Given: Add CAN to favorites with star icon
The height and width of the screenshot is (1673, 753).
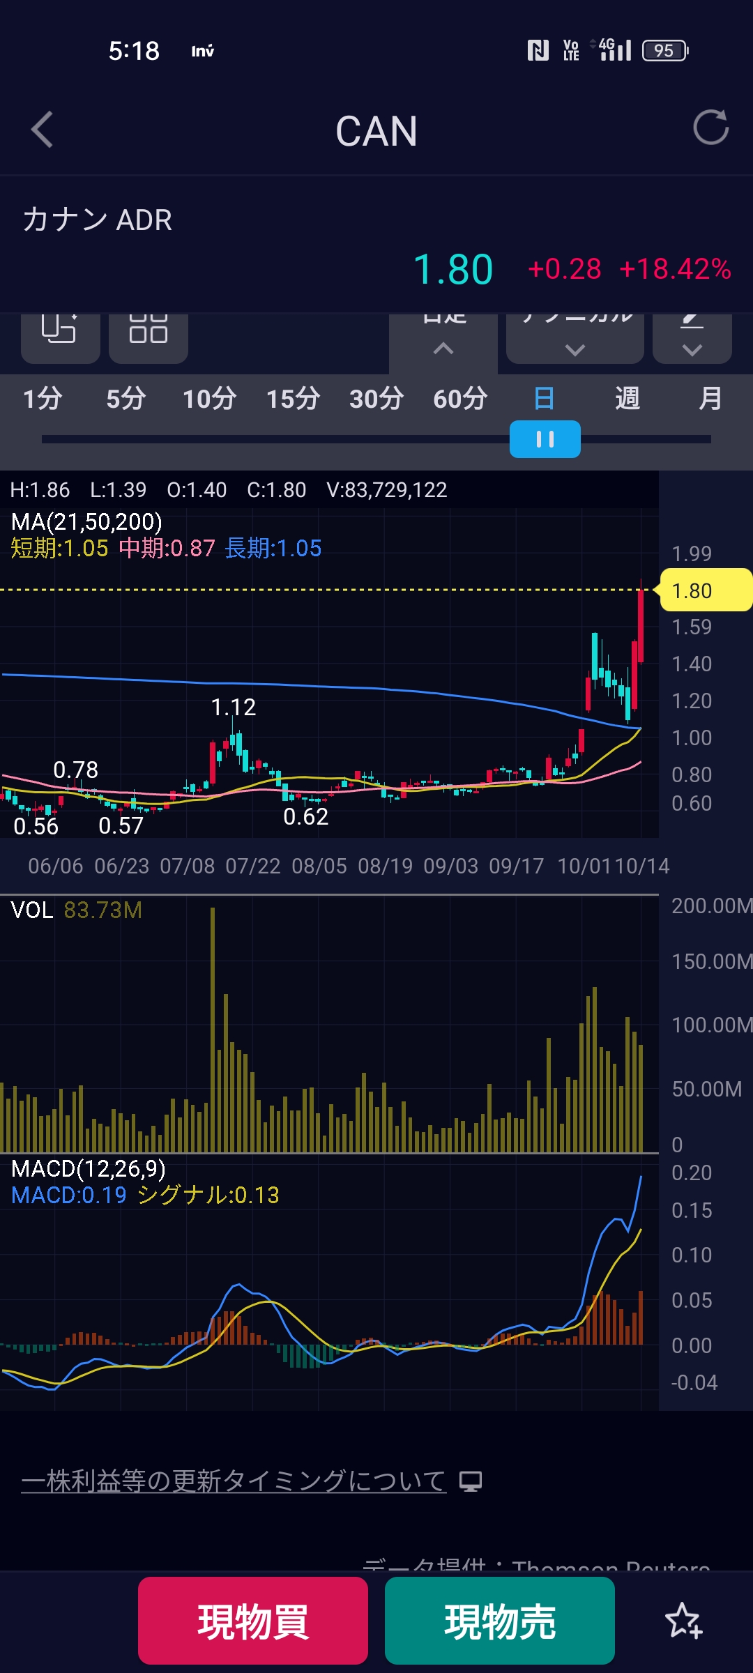Looking at the screenshot, I should pos(683,1621).
